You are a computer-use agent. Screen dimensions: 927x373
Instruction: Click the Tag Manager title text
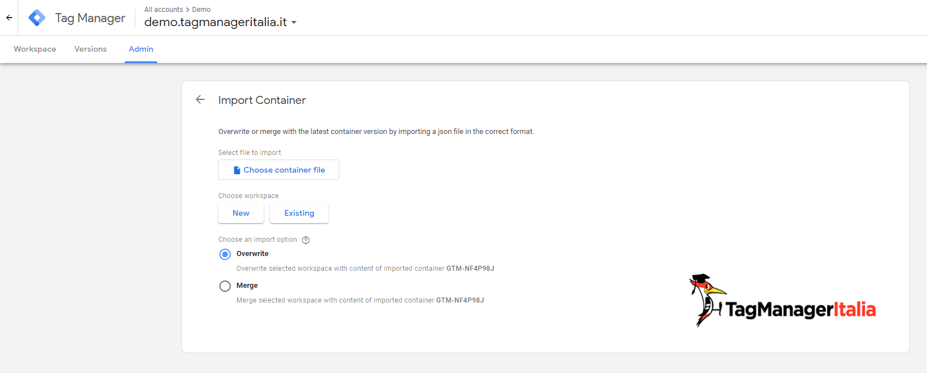click(x=90, y=18)
